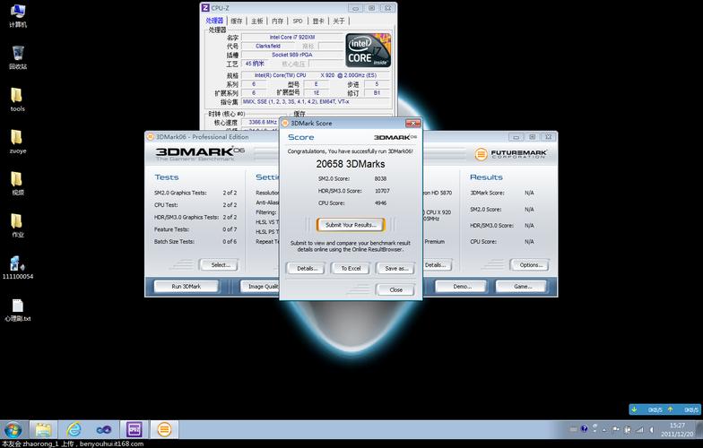This screenshot has width=703, height=448.
Task: Click the Futuremark Corporation logo
Action: point(510,154)
